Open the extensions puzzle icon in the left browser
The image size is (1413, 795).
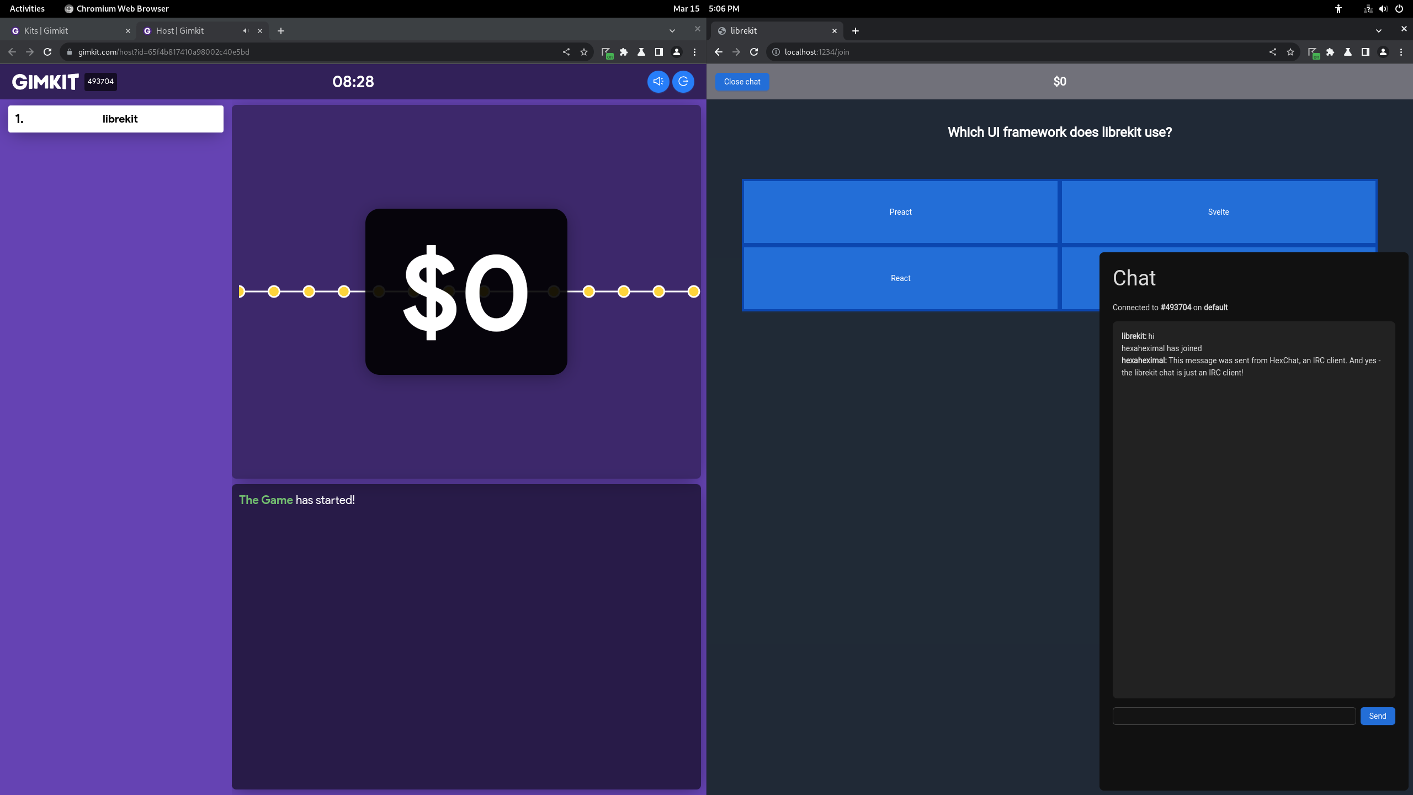[x=624, y=52]
